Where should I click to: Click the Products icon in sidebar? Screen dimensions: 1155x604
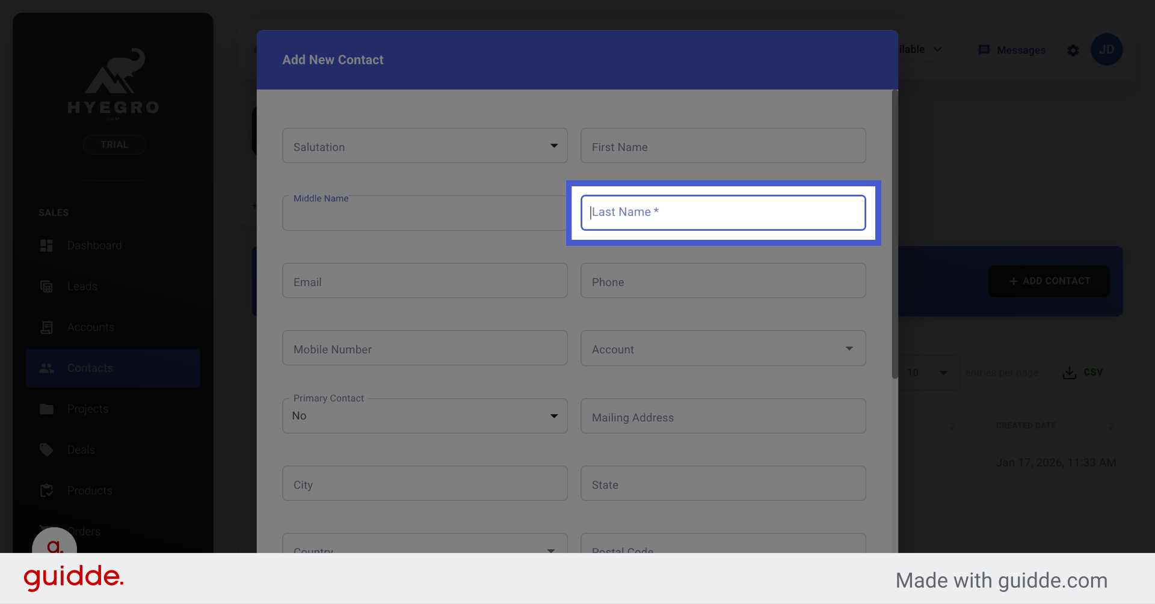[x=46, y=491]
